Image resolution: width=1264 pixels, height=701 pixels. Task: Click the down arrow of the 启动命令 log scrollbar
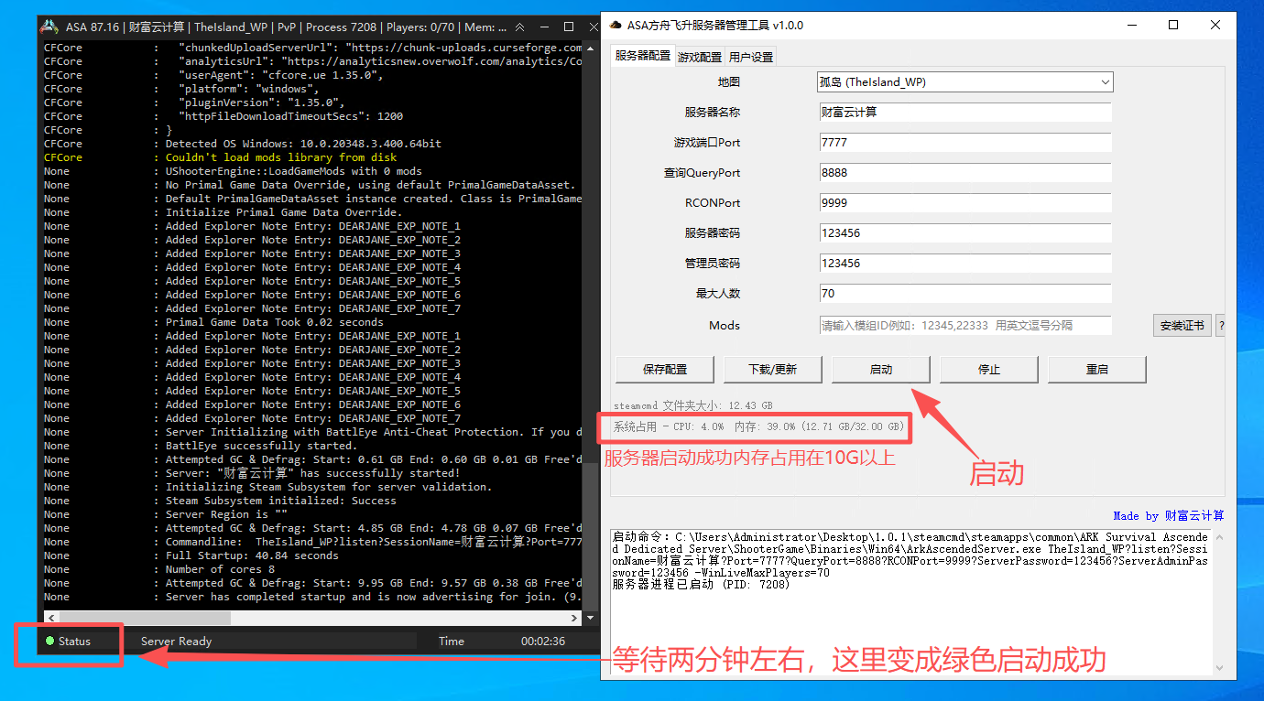pyautogui.click(x=1217, y=668)
